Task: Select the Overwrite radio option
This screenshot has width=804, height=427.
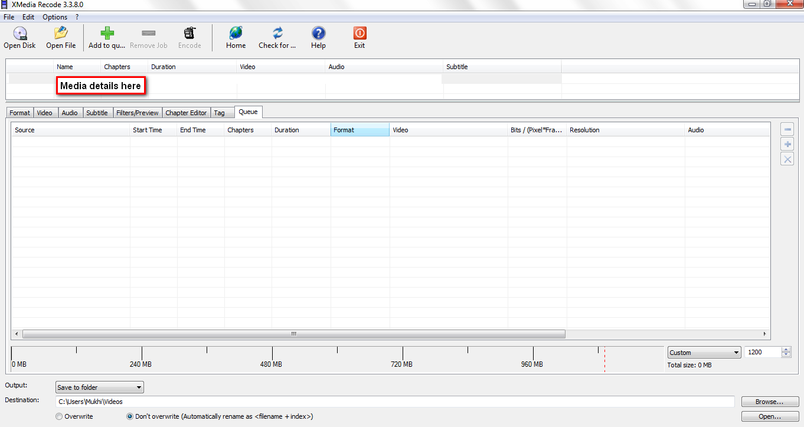Action: [59, 416]
